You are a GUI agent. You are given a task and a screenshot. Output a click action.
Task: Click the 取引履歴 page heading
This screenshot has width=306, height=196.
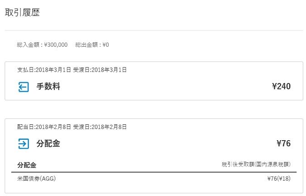[22, 13]
